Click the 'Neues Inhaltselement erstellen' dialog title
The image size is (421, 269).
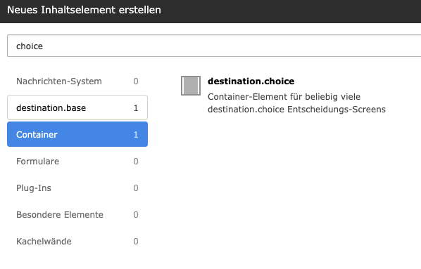click(84, 10)
